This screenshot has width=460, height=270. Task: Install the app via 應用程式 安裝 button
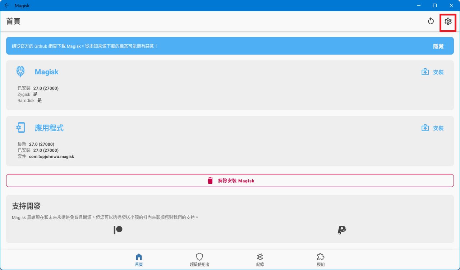point(433,128)
